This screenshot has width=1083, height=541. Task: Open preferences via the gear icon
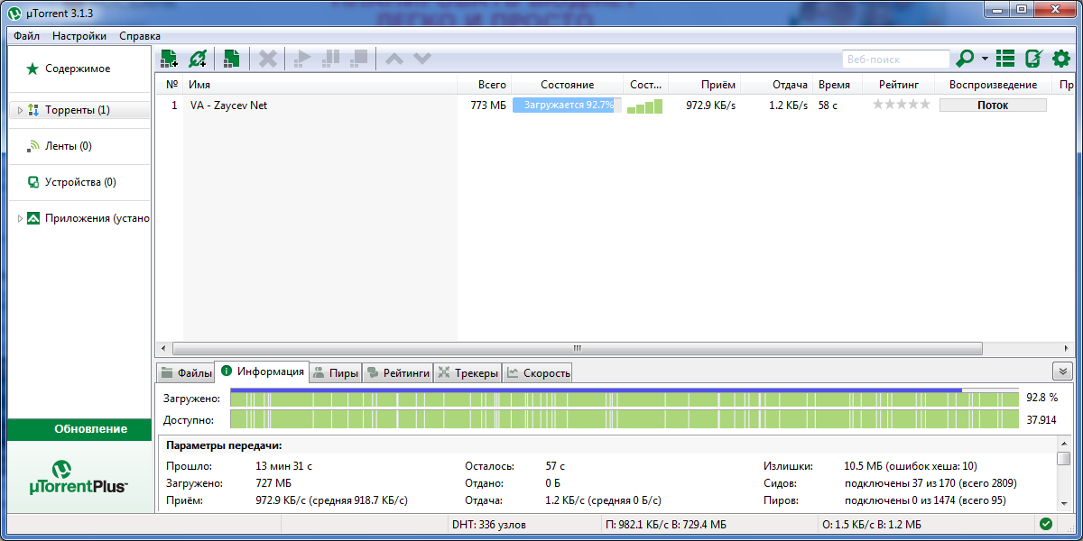[x=1061, y=59]
